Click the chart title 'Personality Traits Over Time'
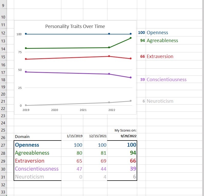Screen dimensions: 204x196 point(75,26)
